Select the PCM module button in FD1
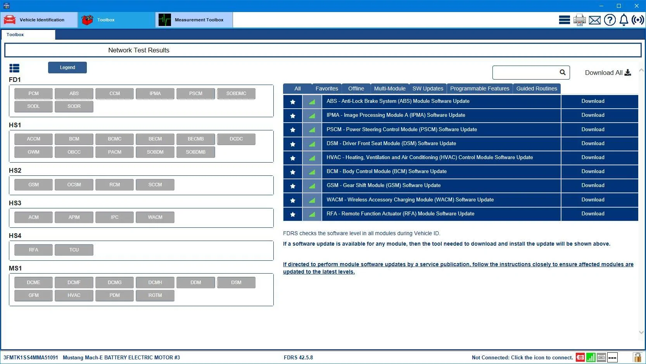The height and width of the screenshot is (364, 646). click(33, 94)
